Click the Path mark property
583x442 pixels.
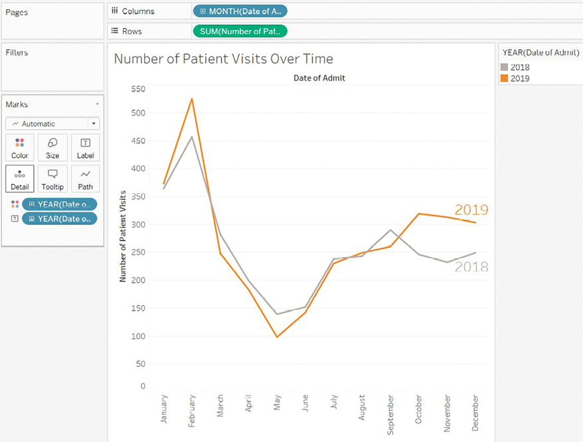coord(85,178)
